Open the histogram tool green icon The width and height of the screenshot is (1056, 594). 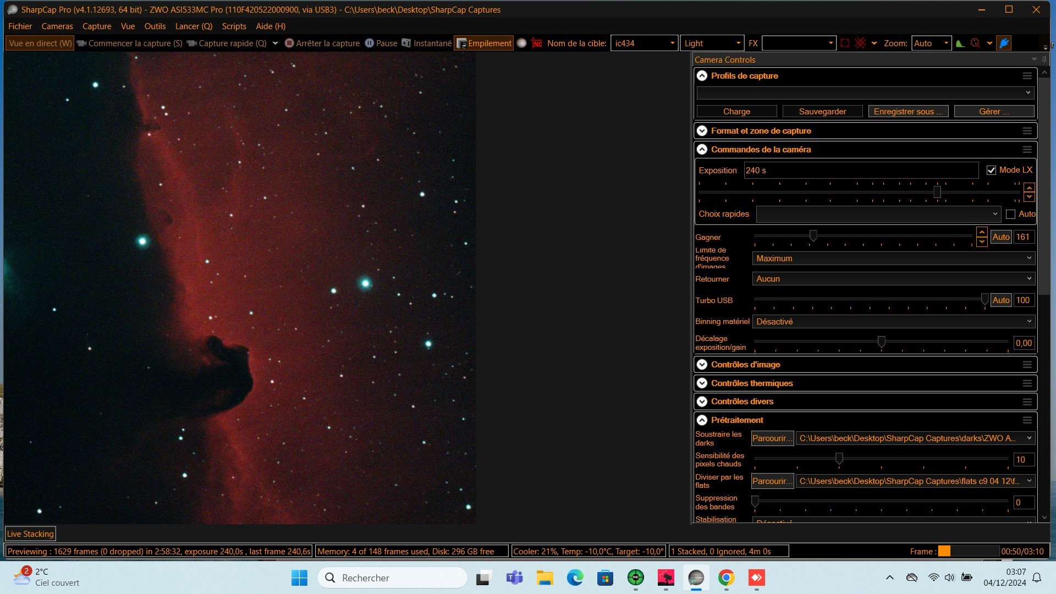pos(960,43)
